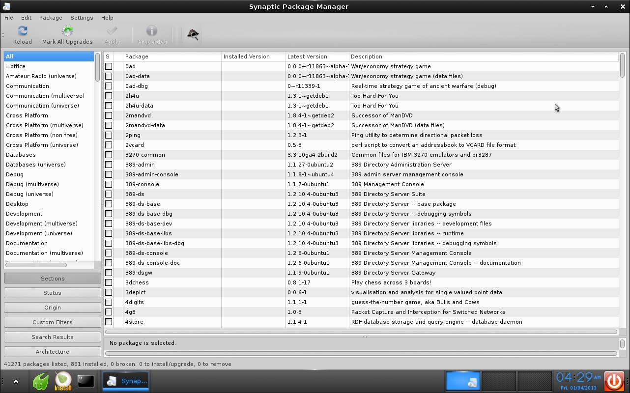Click the Apply toolbar icon
Viewport: 630px width, 393px height.
click(x=112, y=31)
